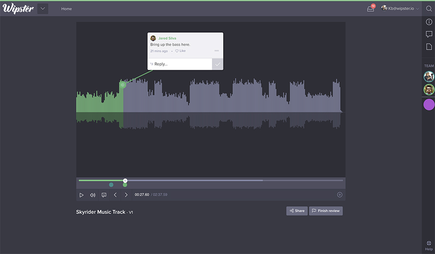Select the first team member avatar
Image resolution: width=435 pixels, height=254 pixels.
(x=429, y=77)
